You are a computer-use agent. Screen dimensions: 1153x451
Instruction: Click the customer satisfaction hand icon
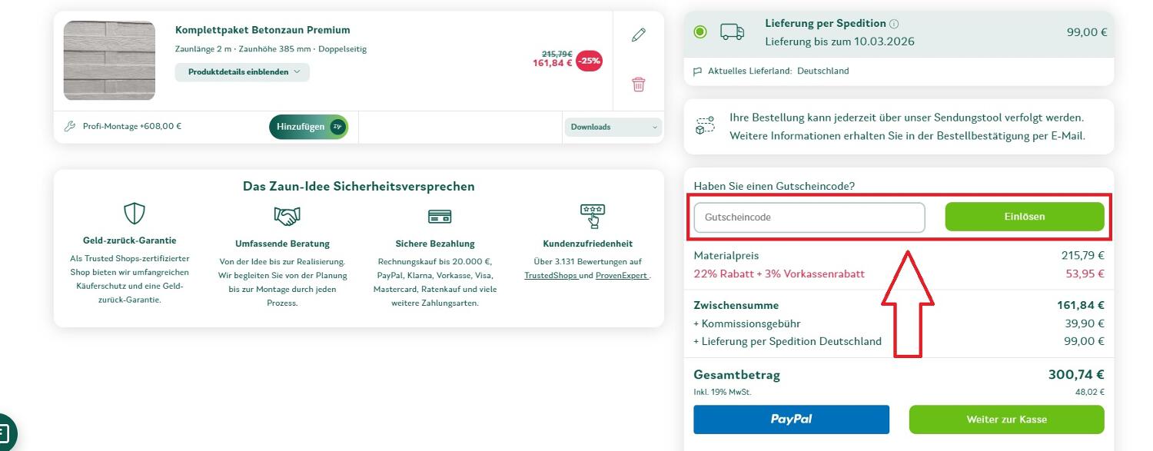click(593, 216)
